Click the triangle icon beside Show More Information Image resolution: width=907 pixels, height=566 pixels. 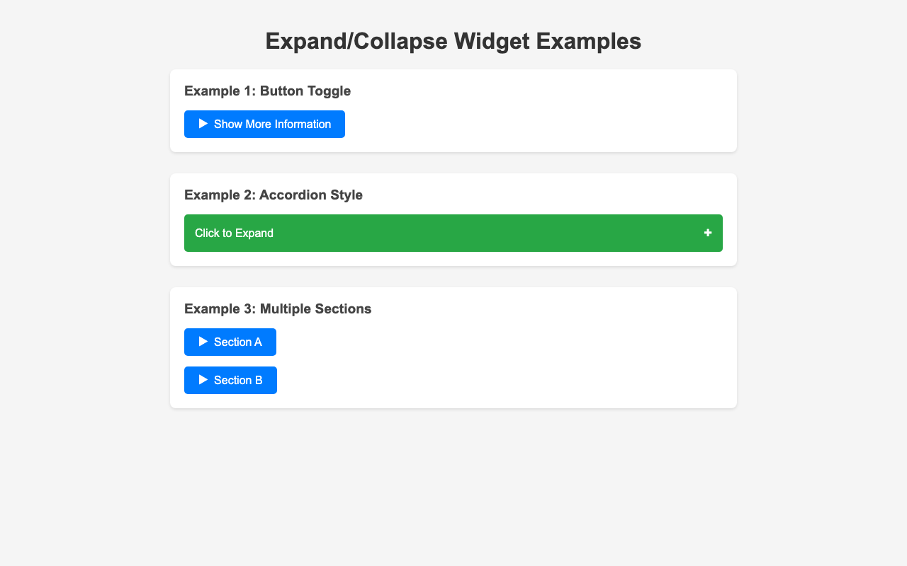tap(203, 124)
